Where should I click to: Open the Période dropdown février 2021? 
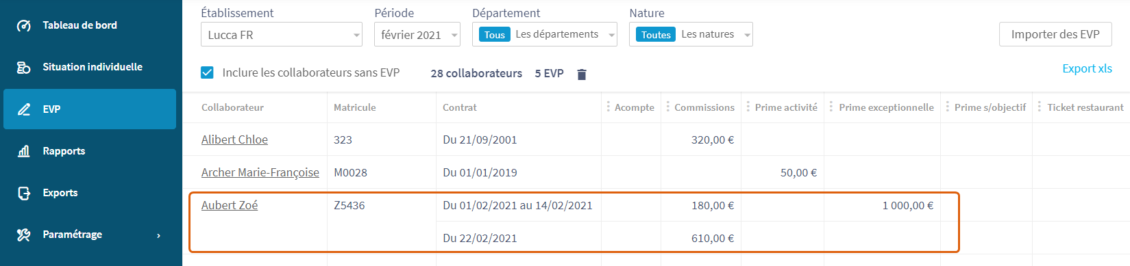coord(417,34)
